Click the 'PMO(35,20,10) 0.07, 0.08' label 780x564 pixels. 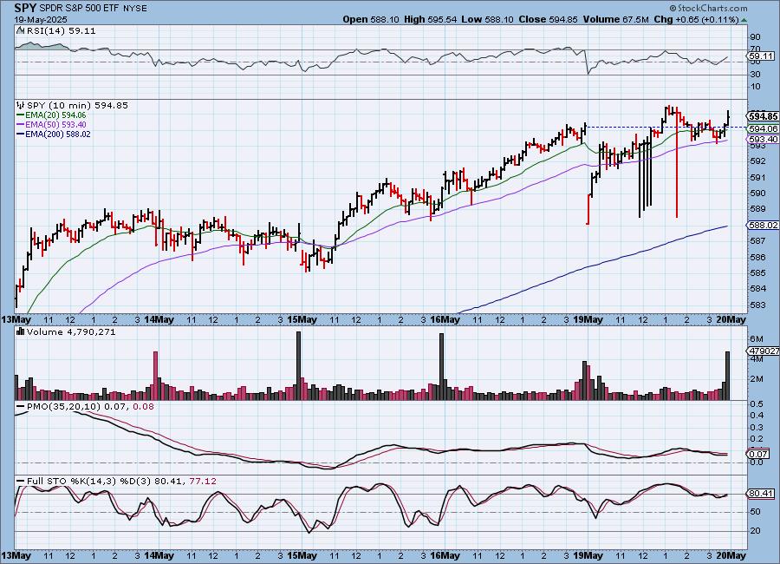tap(90, 407)
